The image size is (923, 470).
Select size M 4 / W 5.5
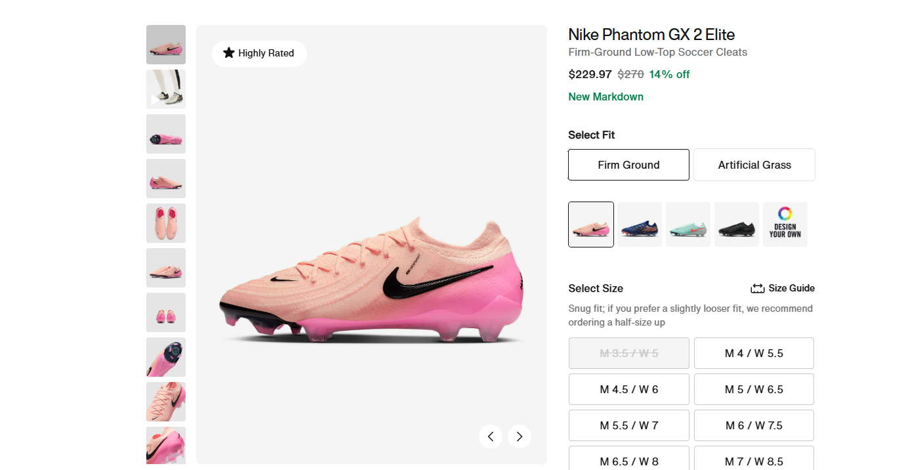(x=753, y=353)
